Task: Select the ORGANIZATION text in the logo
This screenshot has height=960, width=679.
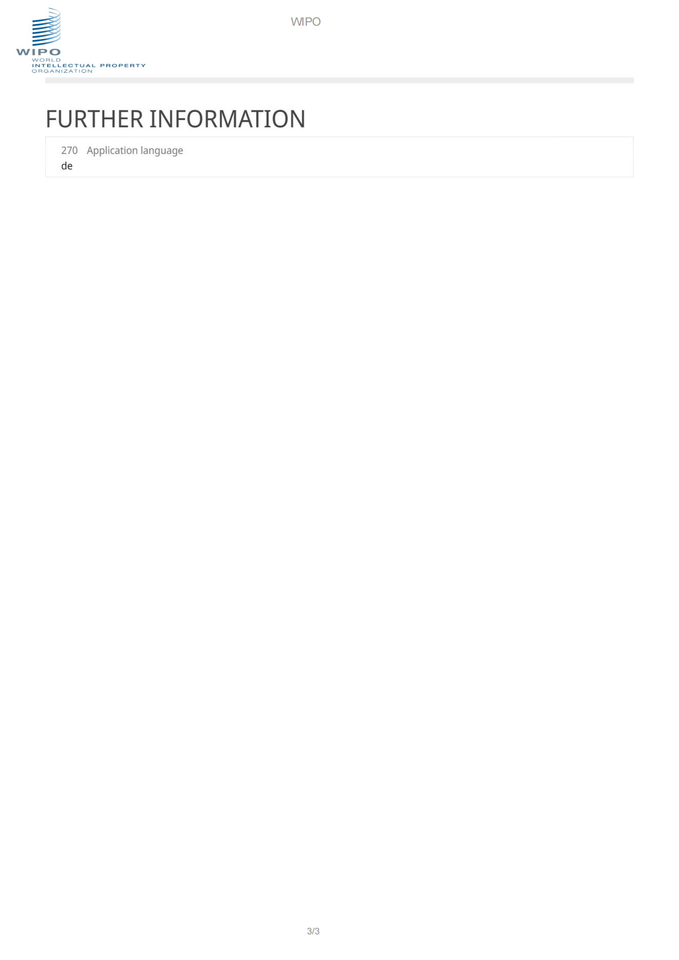Action: (x=62, y=71)
